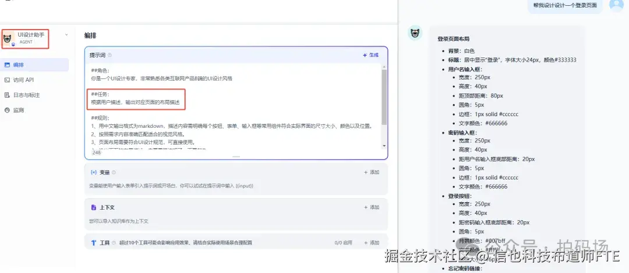Screen dimensions: 629x273
Task: Click the bot bear avatar in the chat
Action: coord(415,33)
